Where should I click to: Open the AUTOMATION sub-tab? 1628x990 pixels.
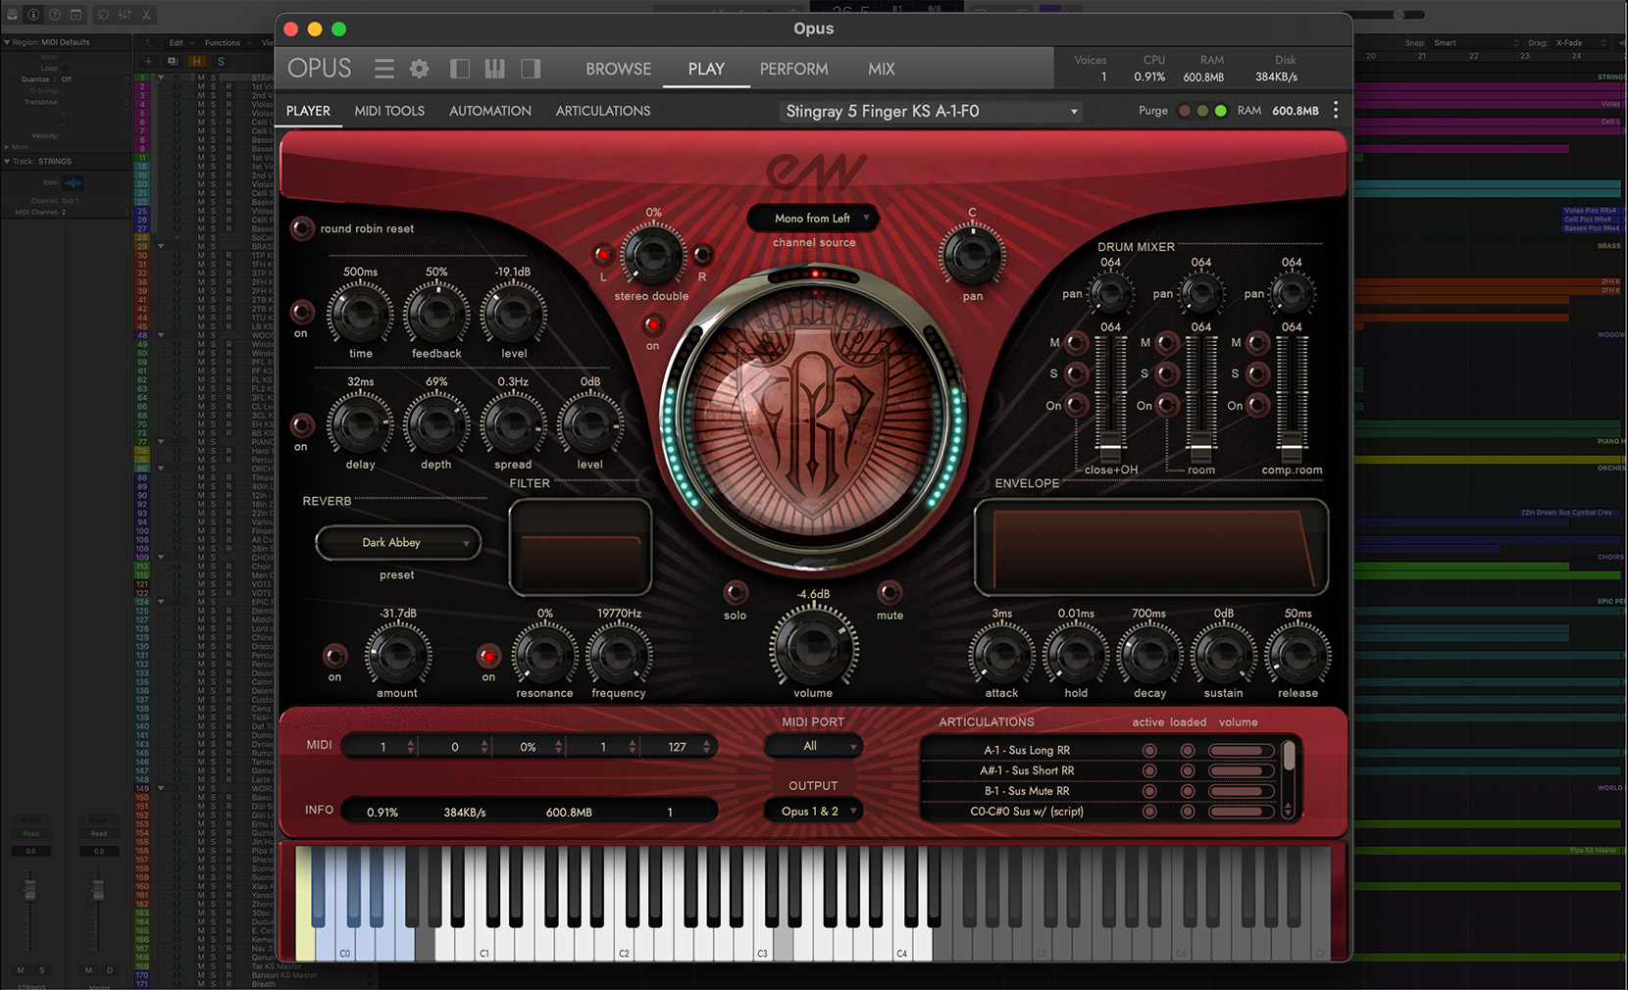(x=489, y=111)
